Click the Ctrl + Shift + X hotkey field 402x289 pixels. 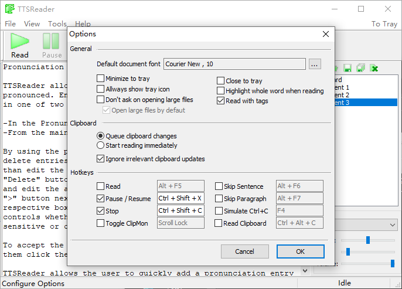tap(180, 198)
